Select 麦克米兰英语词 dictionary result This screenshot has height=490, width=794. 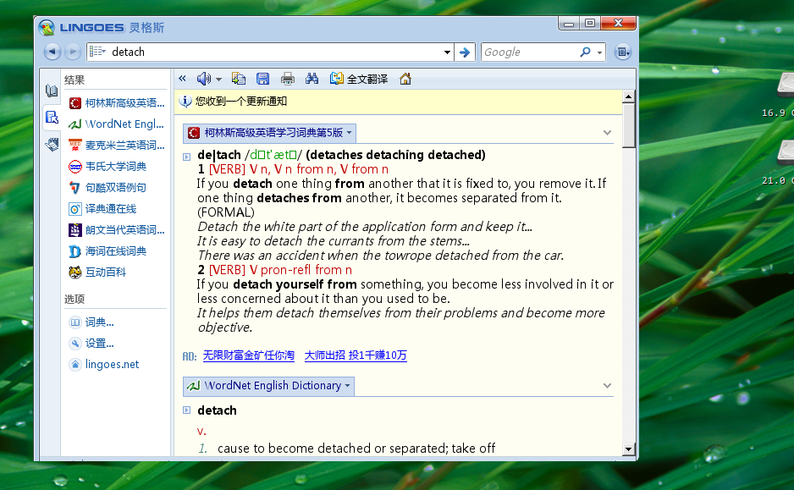tap(117, 146)
